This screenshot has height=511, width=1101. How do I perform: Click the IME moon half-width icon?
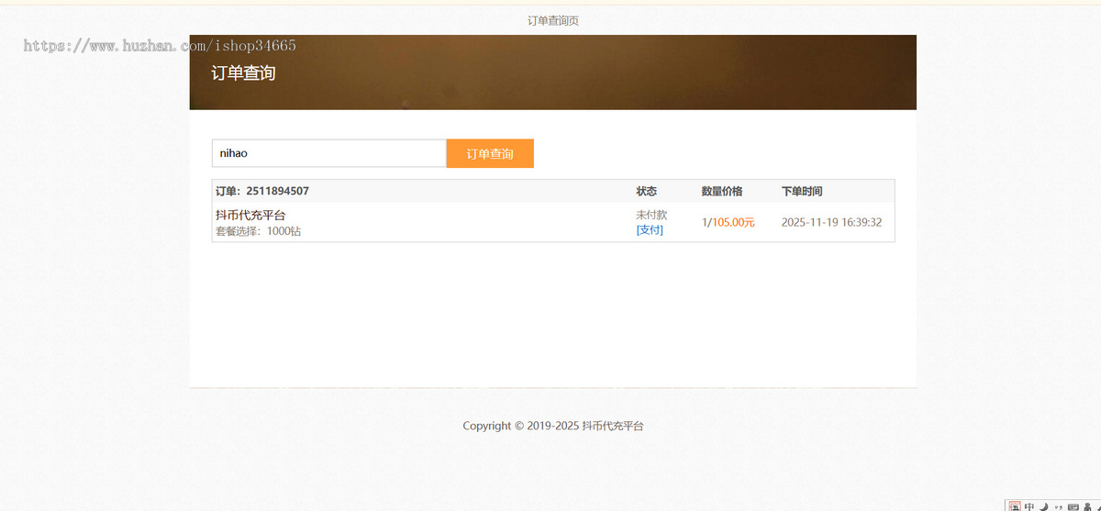click(1044, 505)
